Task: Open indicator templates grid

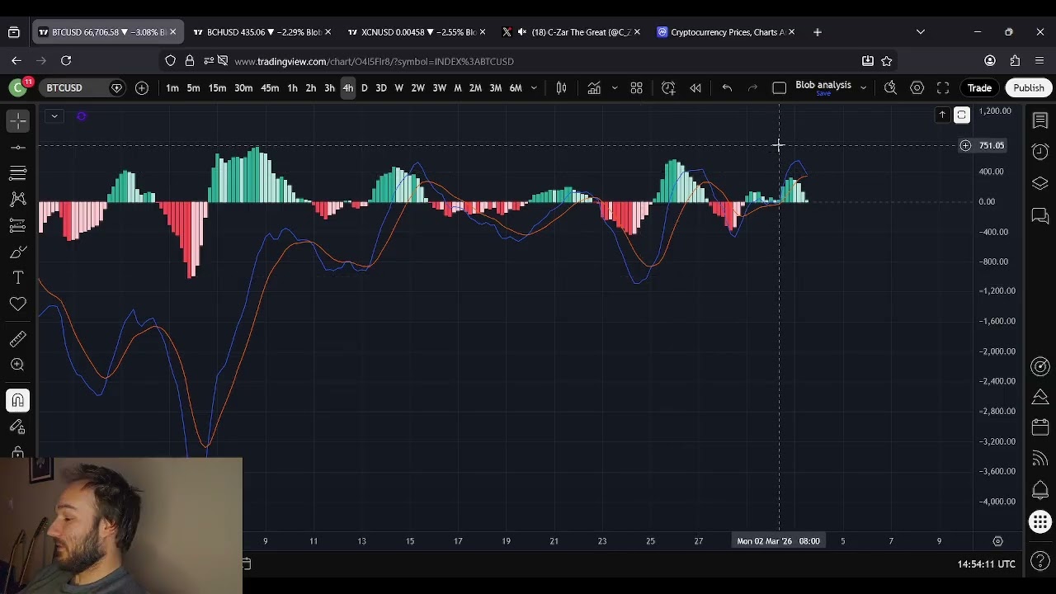Action: coord(636,87)
